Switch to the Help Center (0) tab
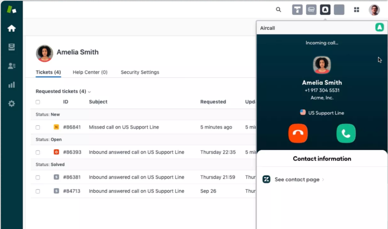Viewport: 388px width, 229px height. coord(90,72)
